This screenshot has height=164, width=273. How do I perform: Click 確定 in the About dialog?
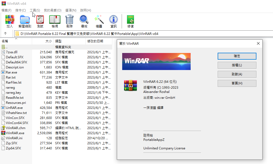pyautogui.click(x=237, y=56)
